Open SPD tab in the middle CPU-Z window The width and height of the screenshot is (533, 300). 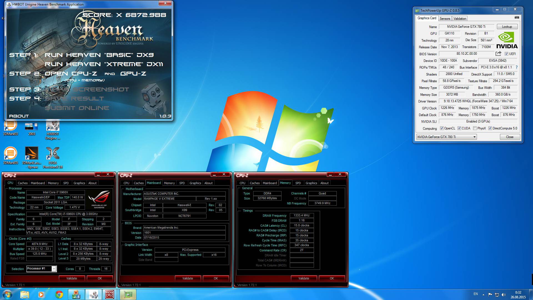(x=182, y=183)
